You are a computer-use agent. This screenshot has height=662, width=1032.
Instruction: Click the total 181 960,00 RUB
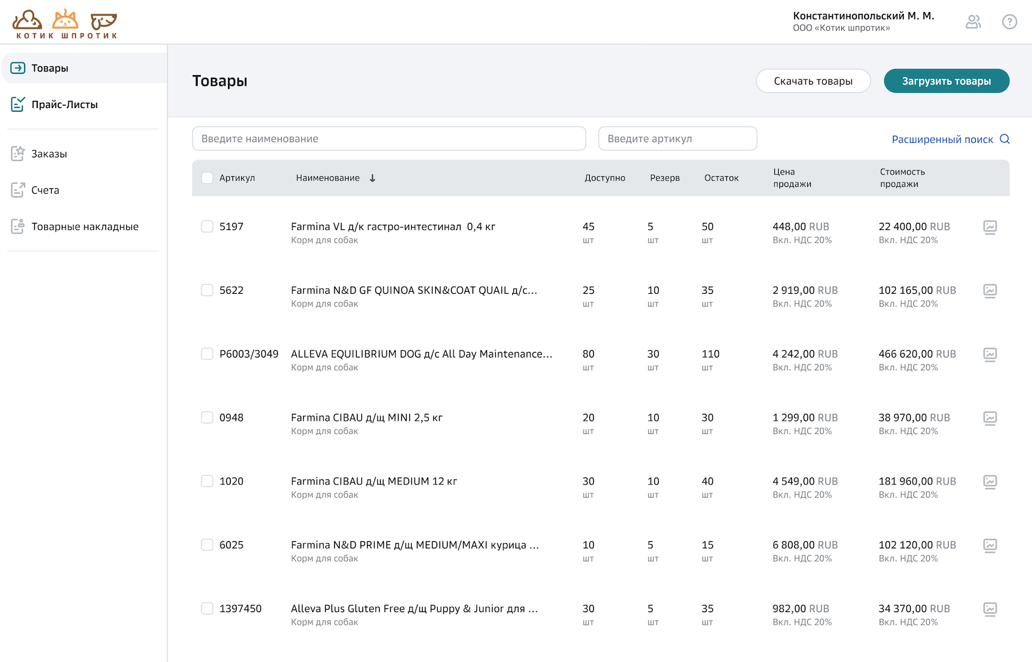point(917,481)
